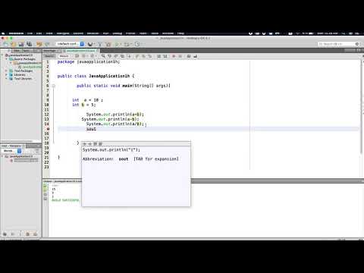Open the File menu
Image resolution: width=364 pixels, height=273 pixels.
click(30, 33)
